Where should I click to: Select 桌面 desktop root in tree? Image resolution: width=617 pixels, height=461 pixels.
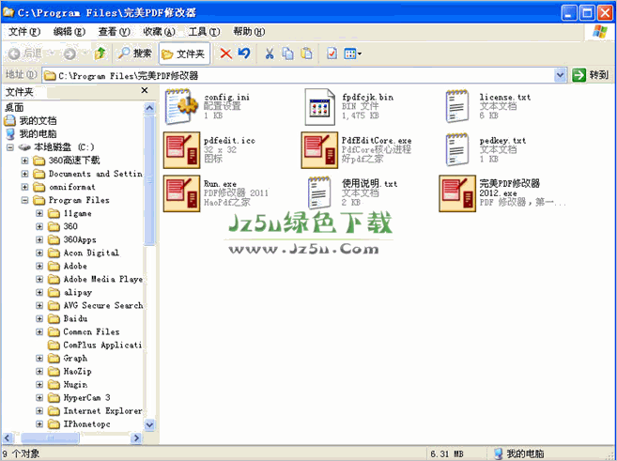coord(14,107)
